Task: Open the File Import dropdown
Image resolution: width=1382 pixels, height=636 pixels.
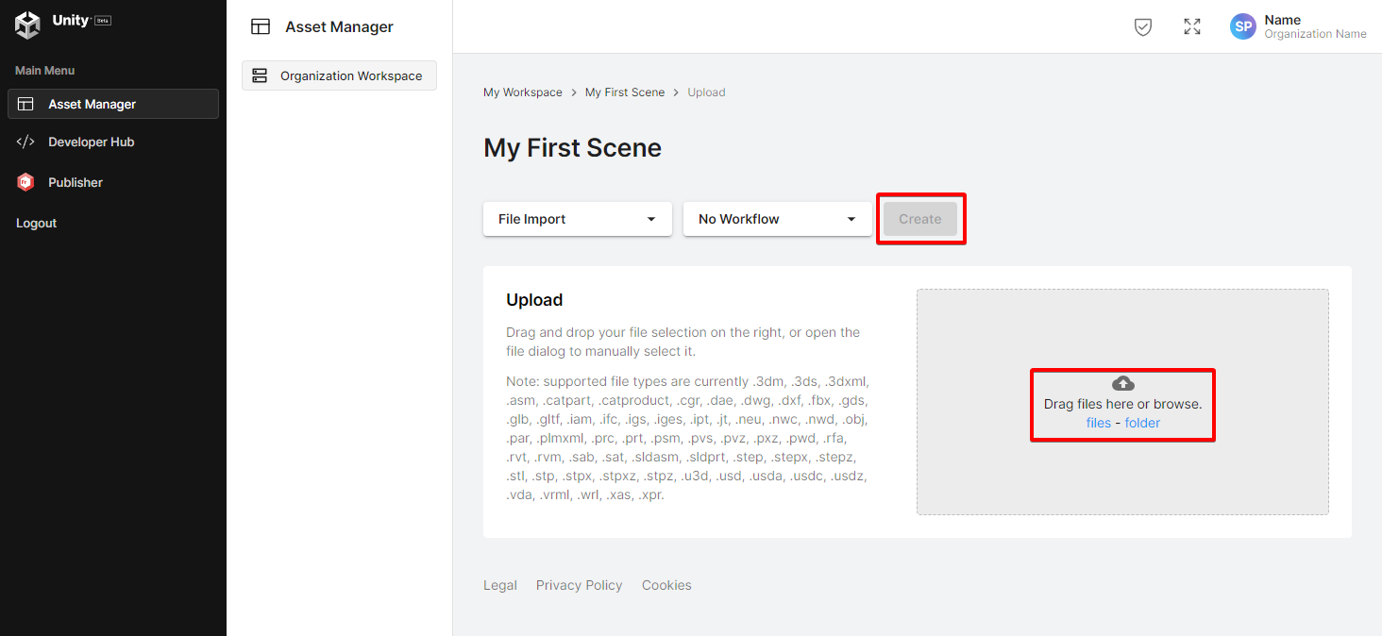Action: pos(577,218)
